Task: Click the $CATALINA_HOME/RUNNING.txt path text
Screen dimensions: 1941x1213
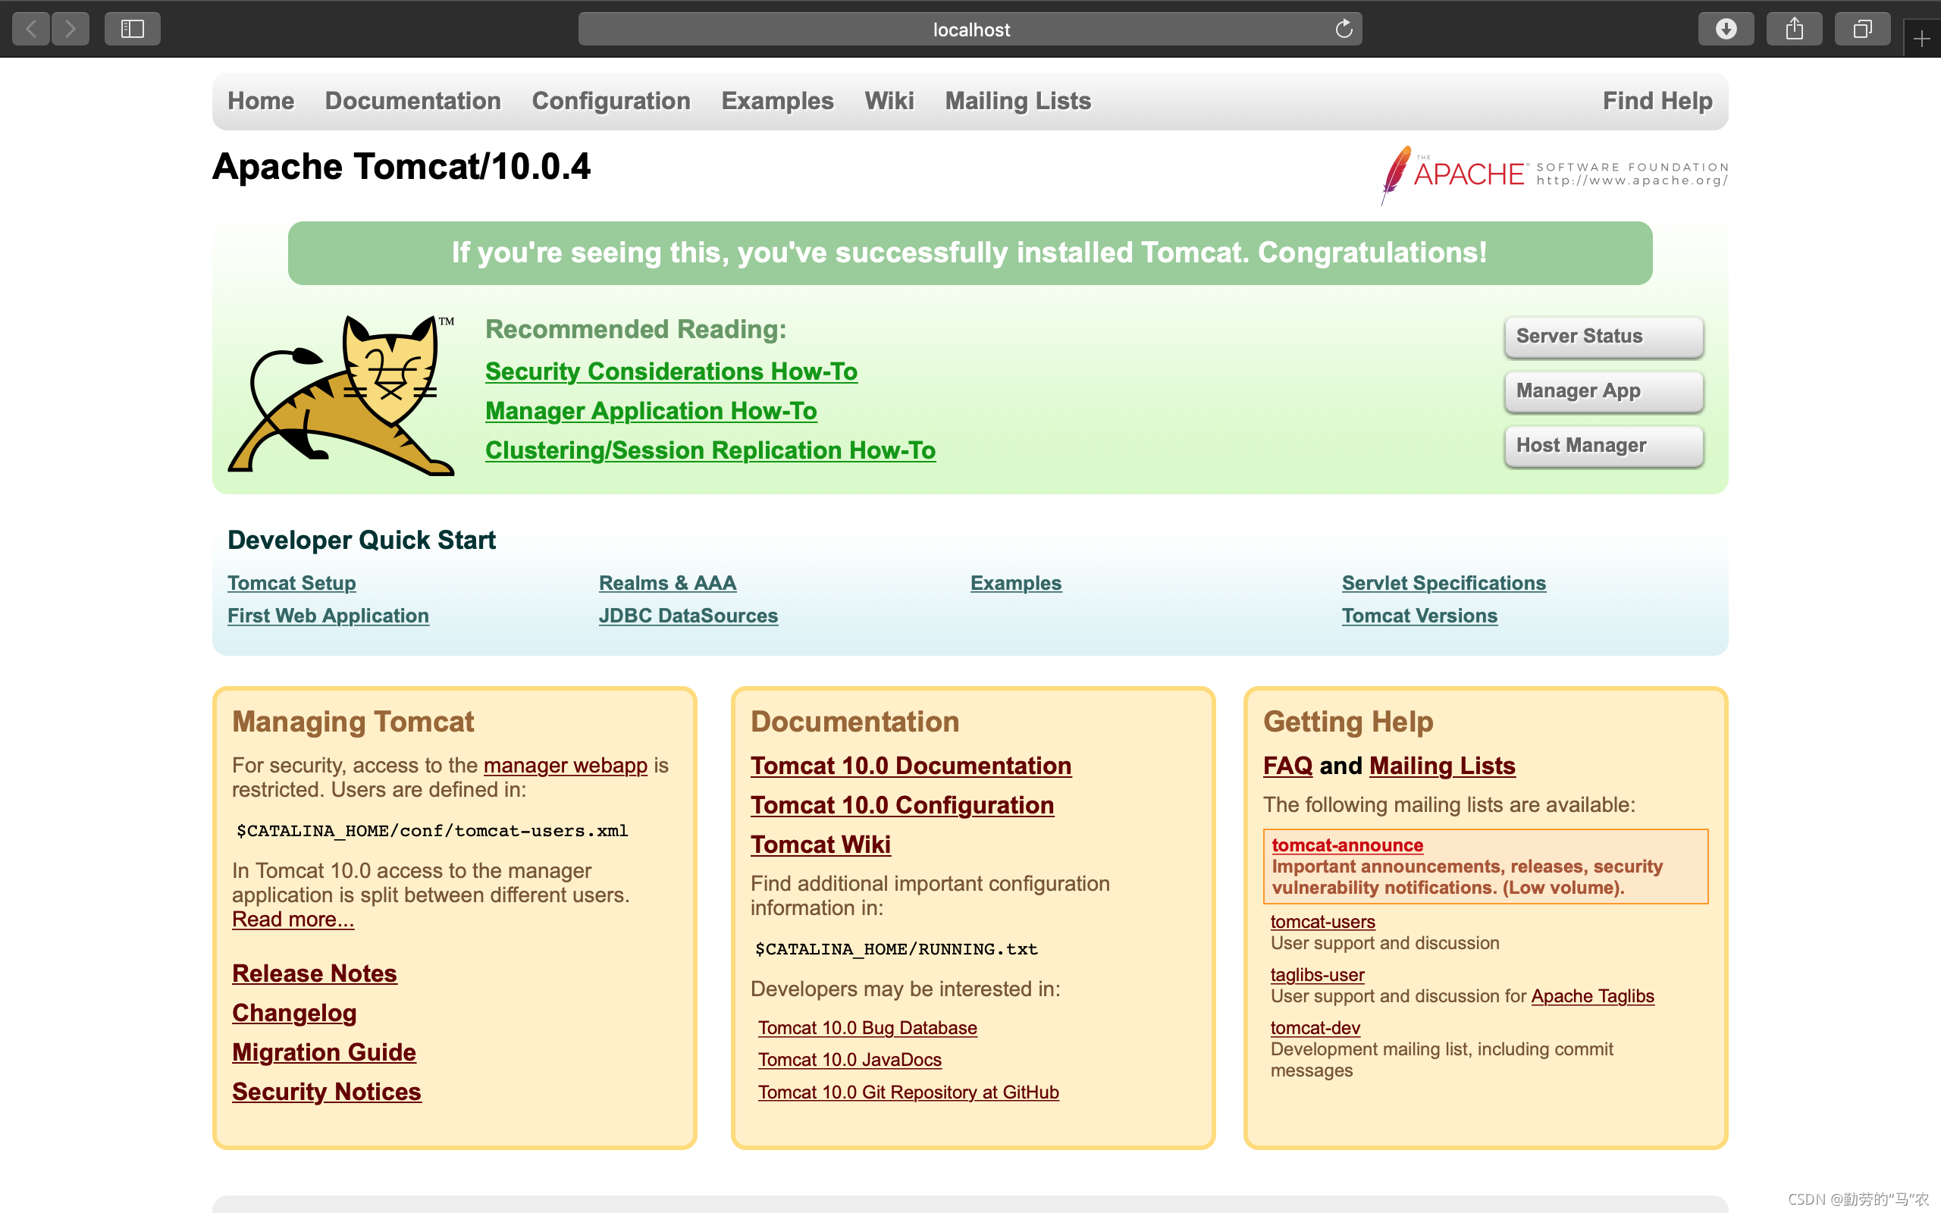Action: [896, 950]
